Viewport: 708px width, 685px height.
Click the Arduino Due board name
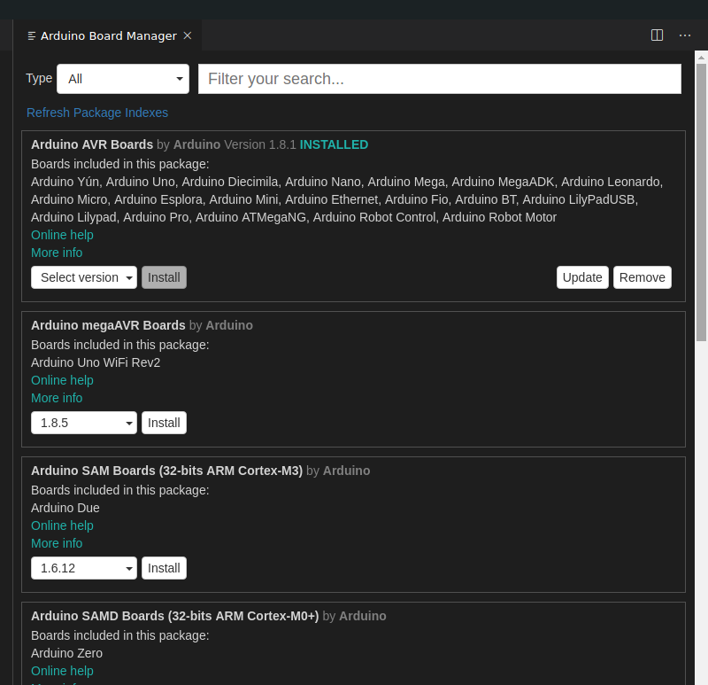[65, 508]
